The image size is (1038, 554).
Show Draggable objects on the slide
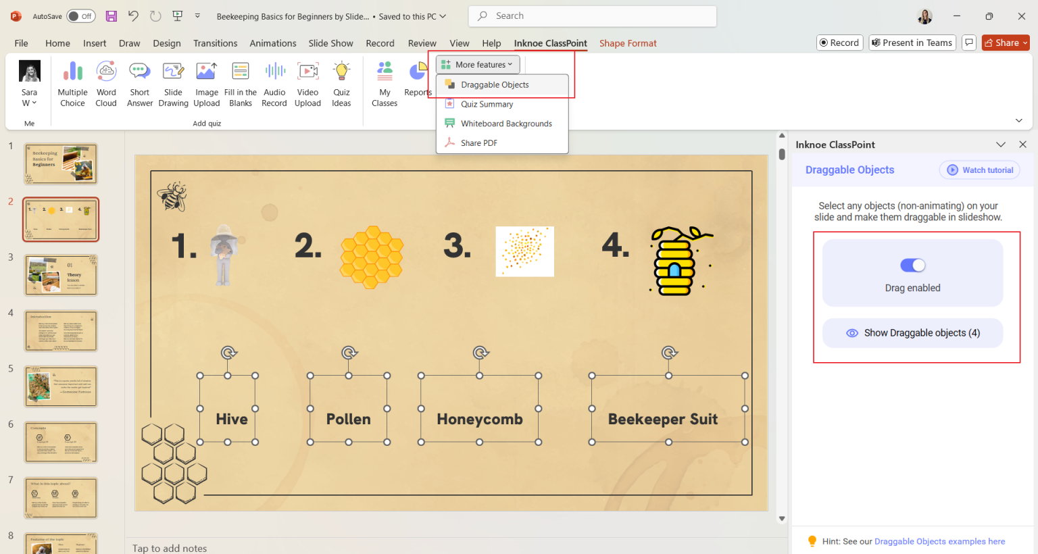coord(912,333)
